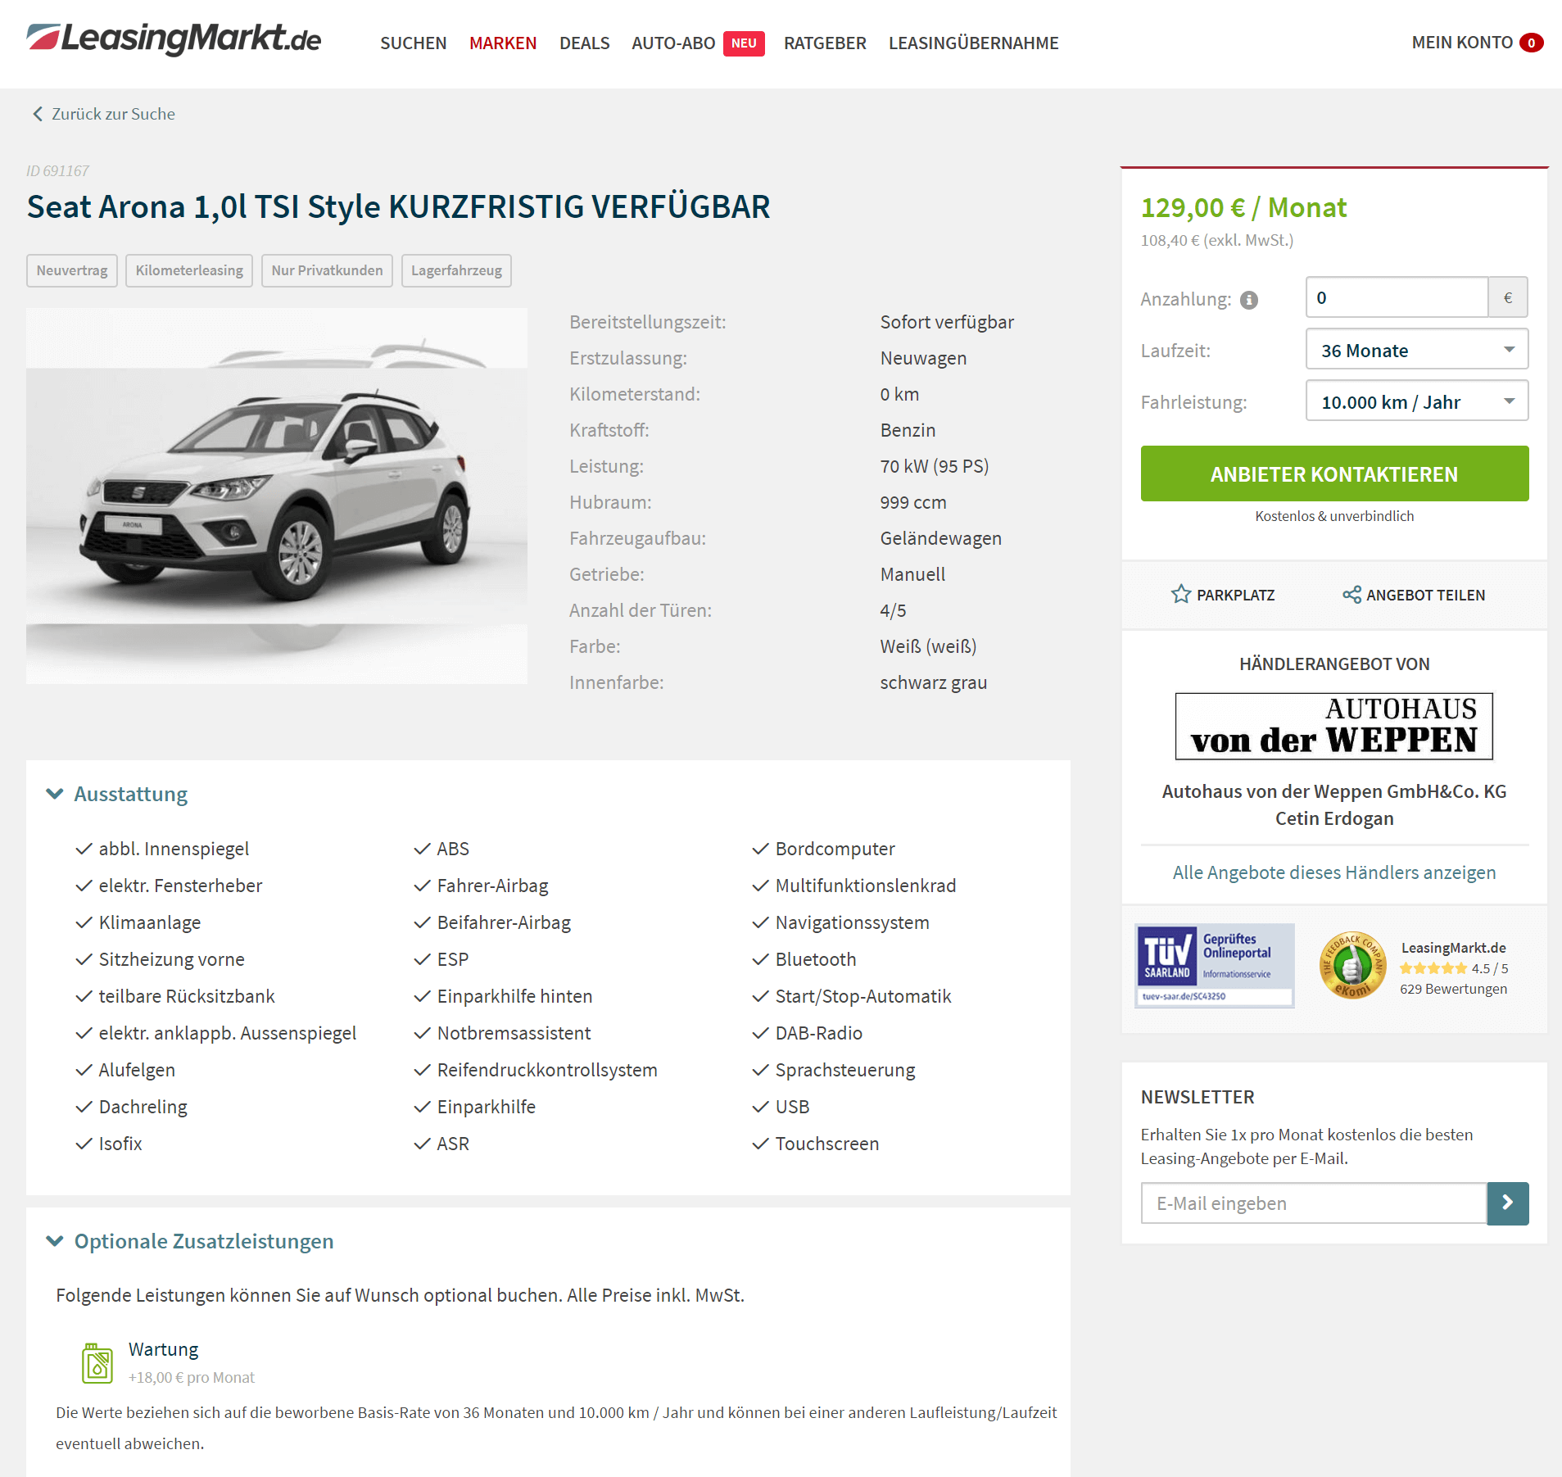Click the Wartung maintenance icon

pos(97,1362)
